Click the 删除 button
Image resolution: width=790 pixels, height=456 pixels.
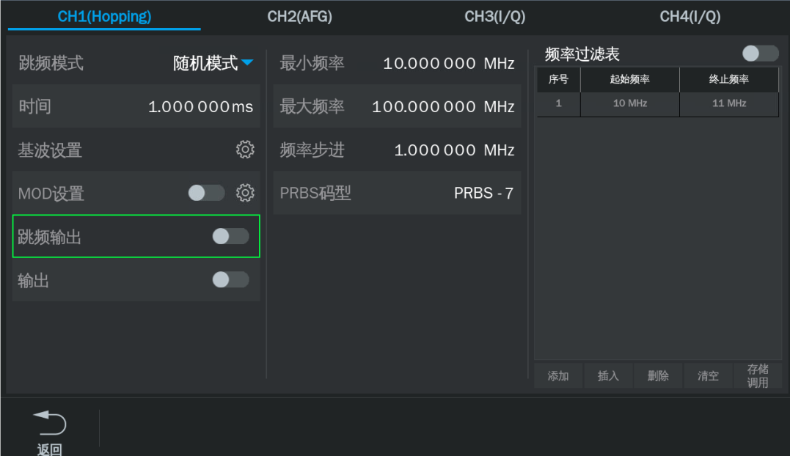(658, 376)
